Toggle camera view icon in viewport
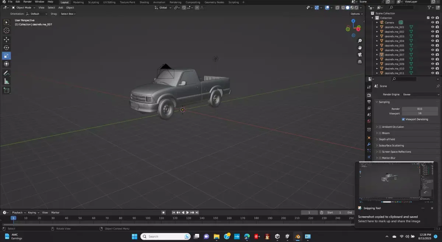The width and height of the screenshot is (442, 242). coord(360,55)
